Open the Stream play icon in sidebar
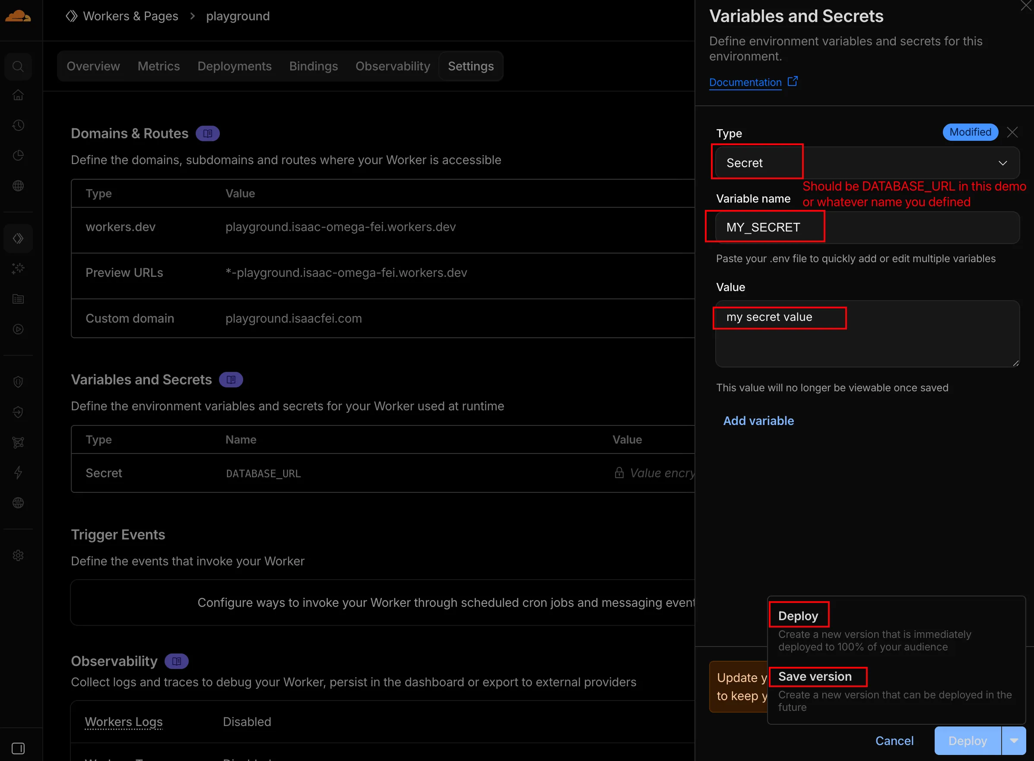The width and height of the screenshot is (1034, 761). [19, 329]
